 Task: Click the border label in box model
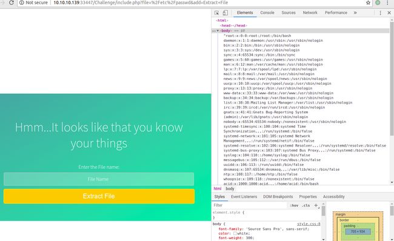click(x=344, y=220)
